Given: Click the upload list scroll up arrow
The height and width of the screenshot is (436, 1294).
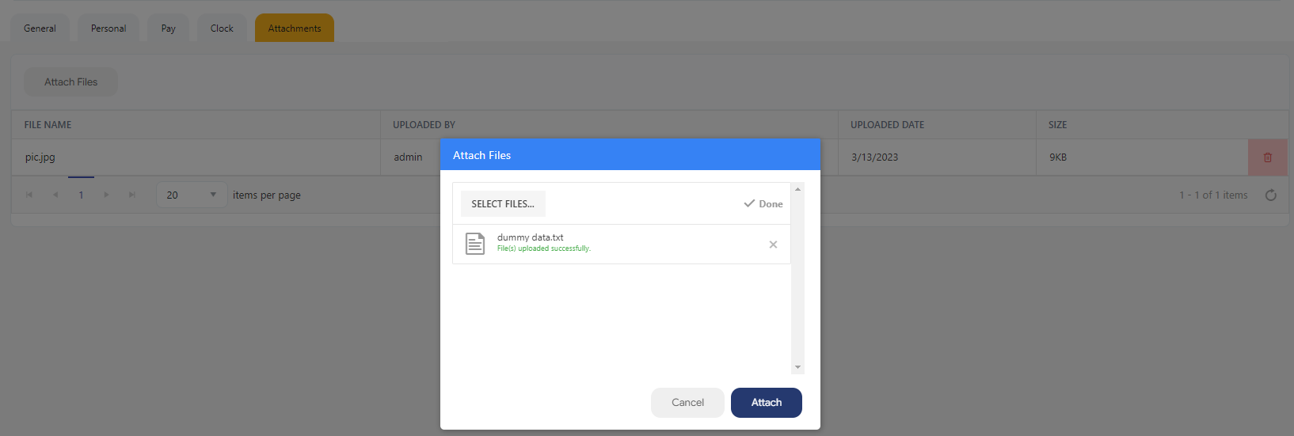Looking at the screenshot, I should pyautogui.click(x=797, y=189).
